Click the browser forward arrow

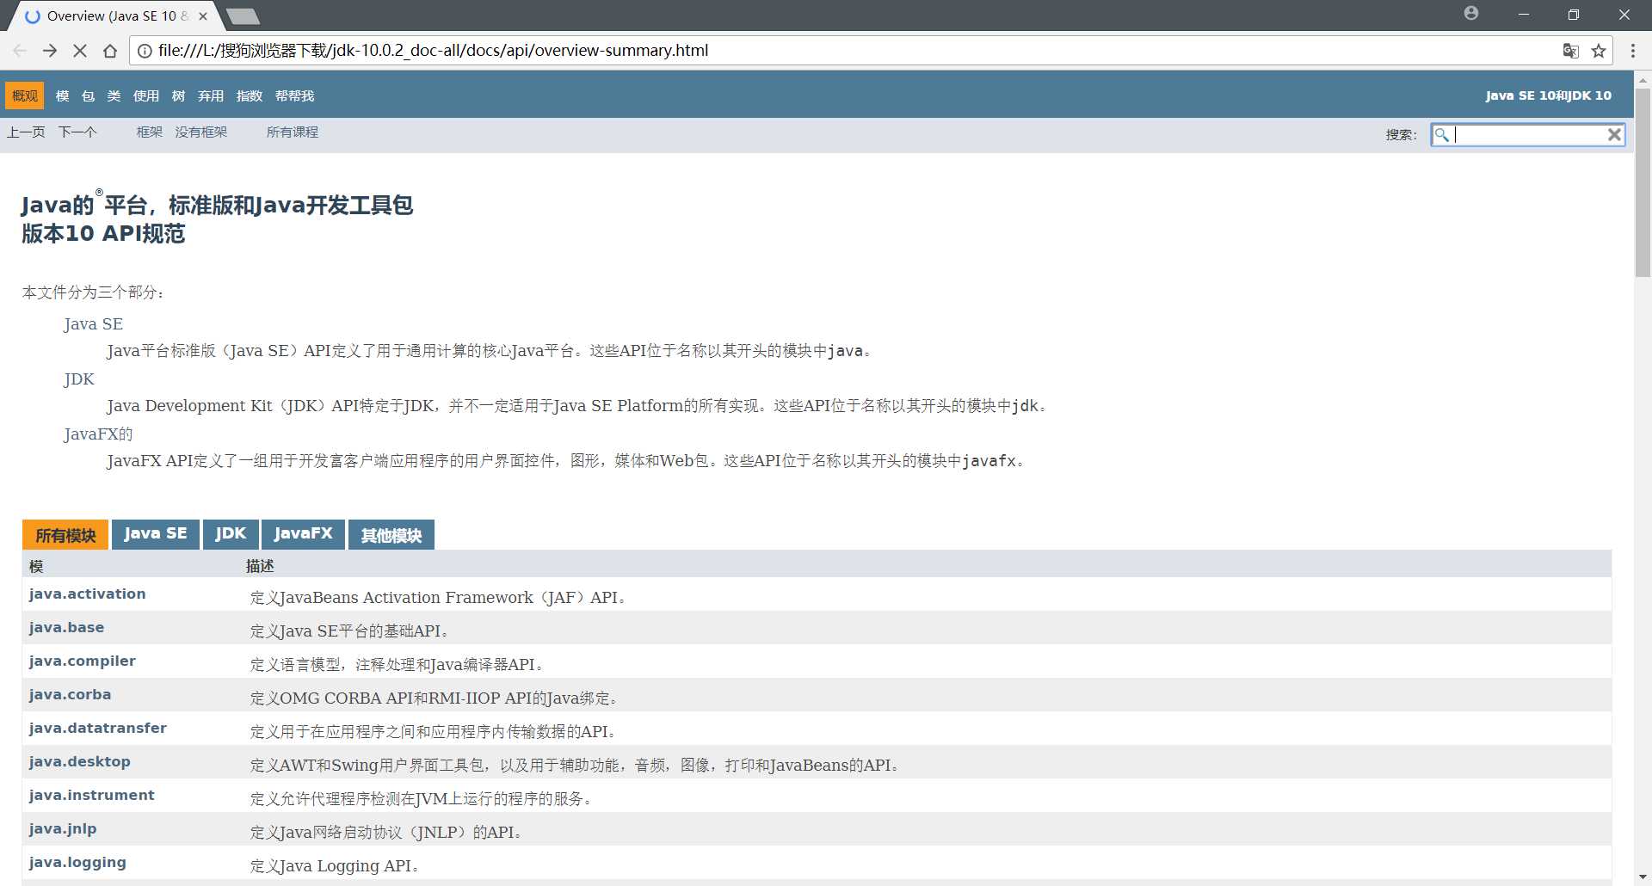tap(50, 51)
